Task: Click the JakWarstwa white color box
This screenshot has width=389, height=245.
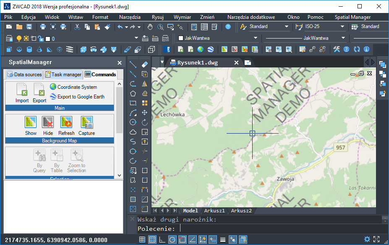Action: (181, 38)
